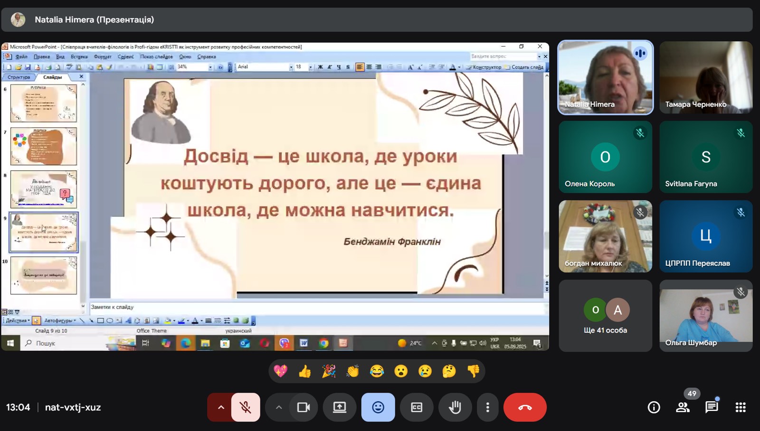Screen dimensions: 760x431
Task: Show the participants list with 49 people
Action: click(683, 407)
